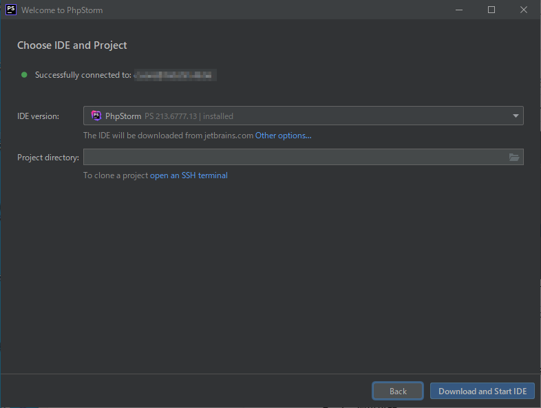Close the Welcome to PhpStorm window
This screenshot has height=408, width=541.
[x=523, y=10]
